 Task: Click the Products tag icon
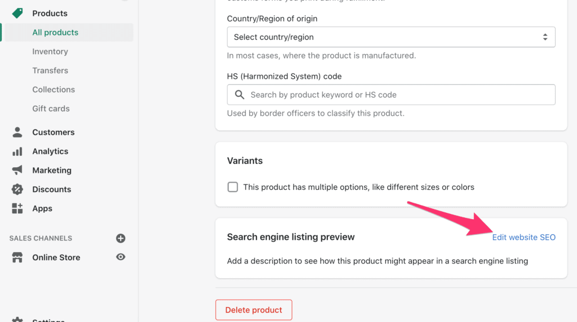tap(17, 14)
